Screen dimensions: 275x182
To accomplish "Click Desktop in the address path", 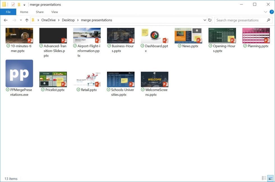I will click(x=68, y=20).
